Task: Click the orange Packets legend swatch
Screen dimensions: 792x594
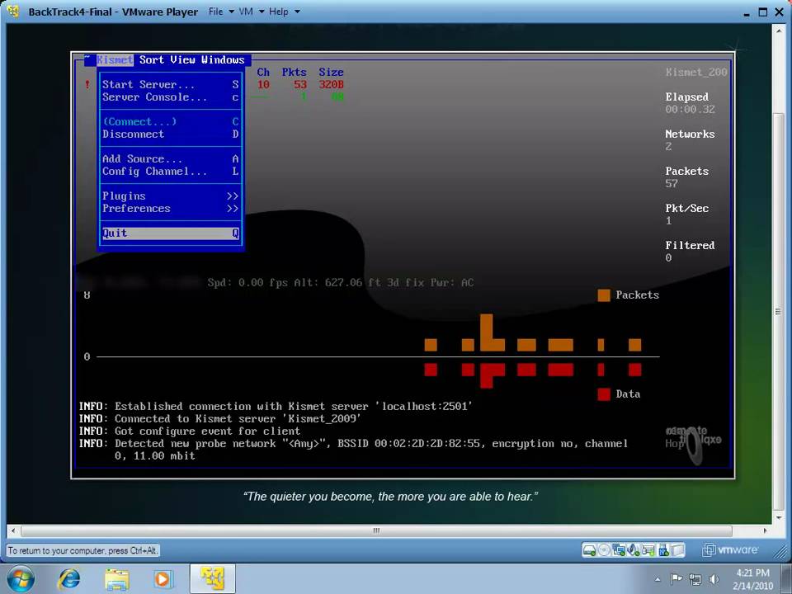Action: click(604, 295)
